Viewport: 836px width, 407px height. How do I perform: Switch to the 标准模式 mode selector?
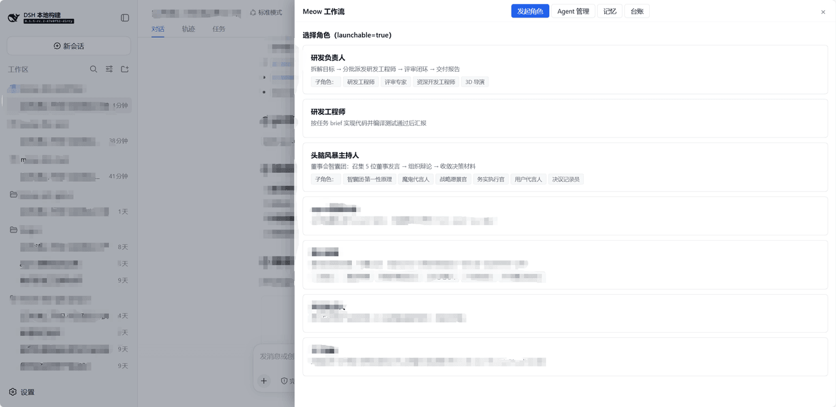(266, 12)
